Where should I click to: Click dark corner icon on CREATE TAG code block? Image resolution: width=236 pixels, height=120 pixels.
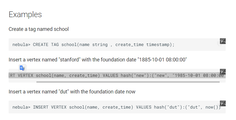(x=223, y=41)
